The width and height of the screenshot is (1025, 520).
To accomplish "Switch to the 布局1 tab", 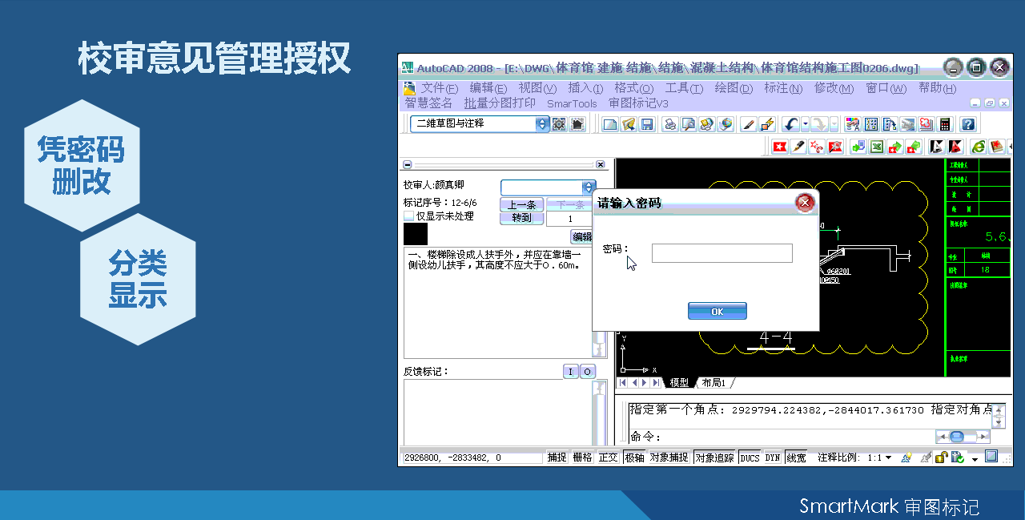I will click(x=713, y=383).
